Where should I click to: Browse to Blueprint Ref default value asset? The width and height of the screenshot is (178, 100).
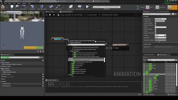[x=170, y=47]
